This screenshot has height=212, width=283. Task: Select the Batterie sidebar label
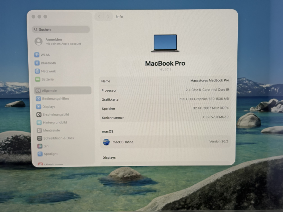click(48, 79)
